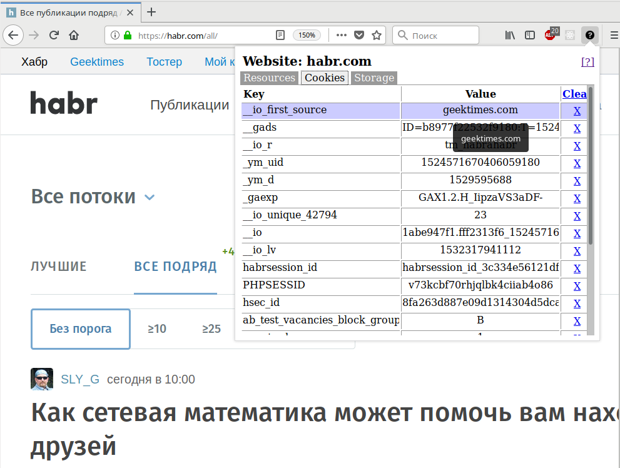Screen dimensions: 620x468
Task: Click the forward navigation arrow
Action: [34, 35]
